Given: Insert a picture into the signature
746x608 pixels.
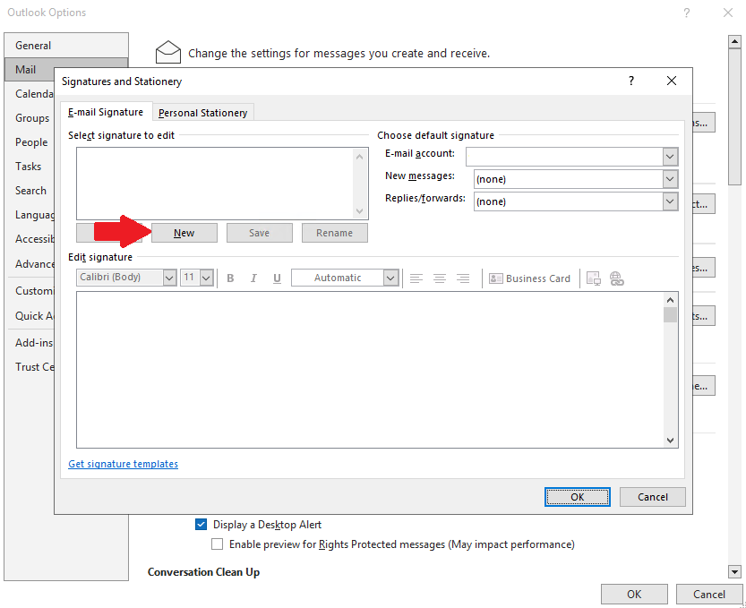Looking at the screenshot, I should click(x=594, y=278).
